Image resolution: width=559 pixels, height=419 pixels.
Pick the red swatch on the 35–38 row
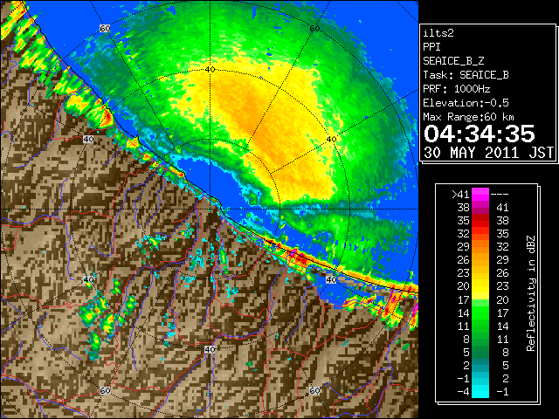coord(480,221)
